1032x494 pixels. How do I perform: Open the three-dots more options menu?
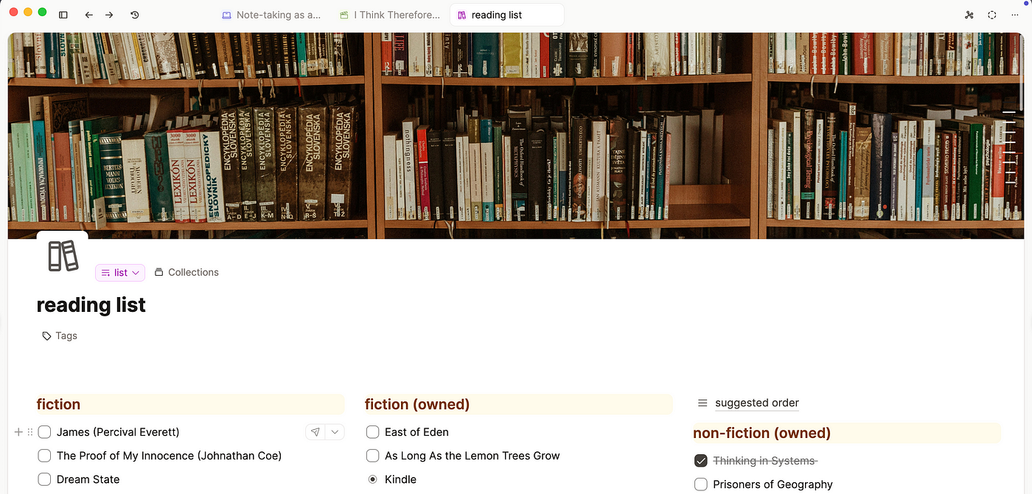(1015, 15)
